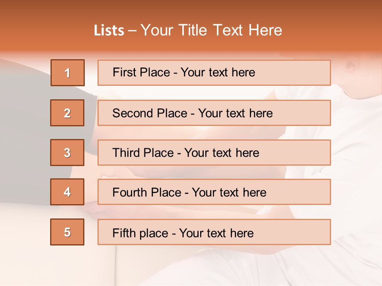Click the "Second Place - Your text here" bar
Image resolution: width=382 pixels, height=286 pixels.
[x=214, y=113]
